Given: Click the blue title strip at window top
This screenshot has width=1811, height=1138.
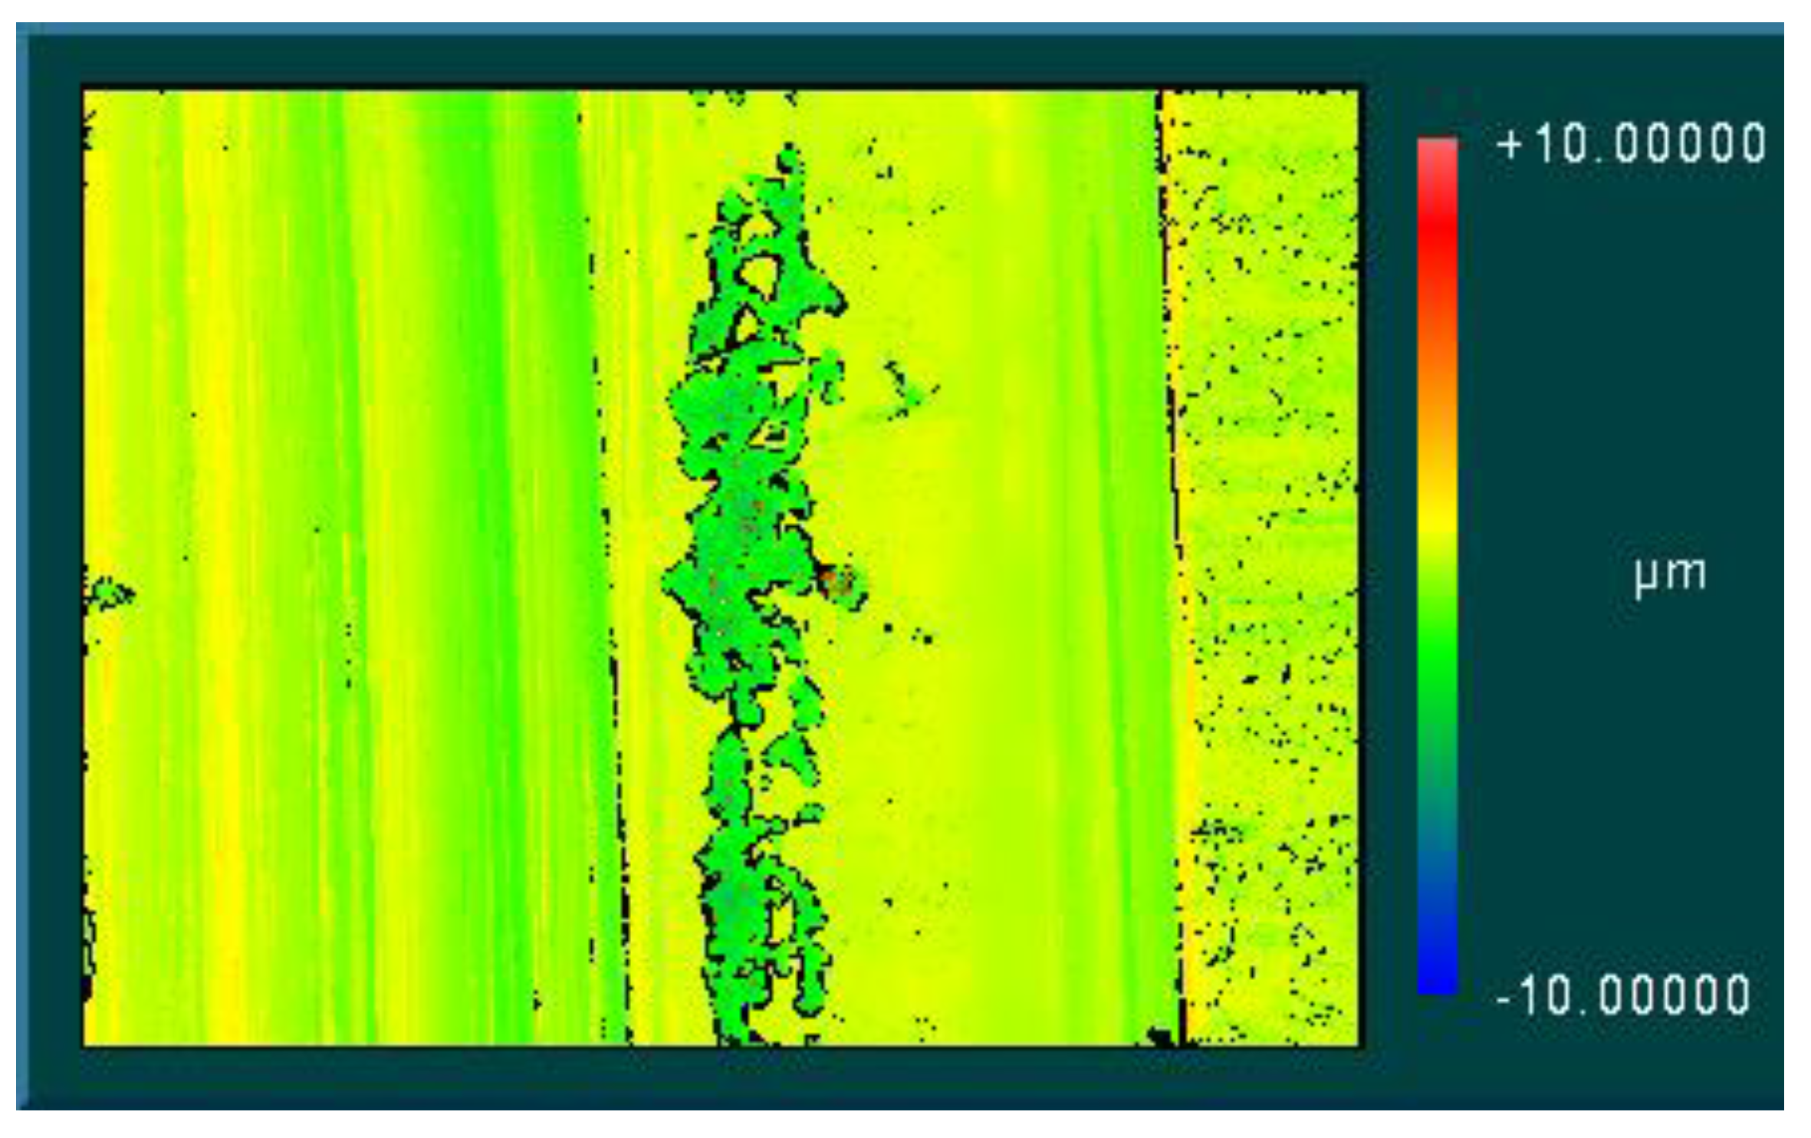Looking at the screenshot, I should pos(897,29).
